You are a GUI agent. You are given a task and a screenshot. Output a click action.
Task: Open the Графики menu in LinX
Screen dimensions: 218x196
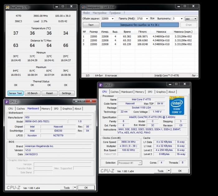tap(115, 13)
